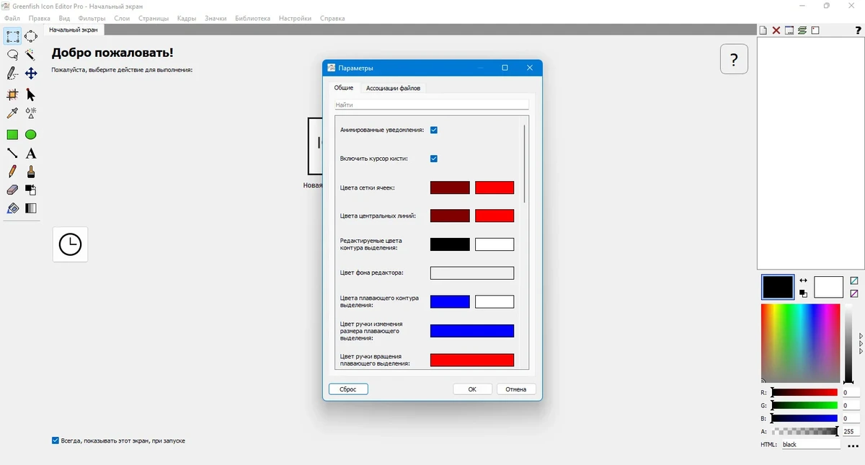This screenshot has width=865, height=465.
Task: Click the Найти search field
Action: click(x=432, y=105)
